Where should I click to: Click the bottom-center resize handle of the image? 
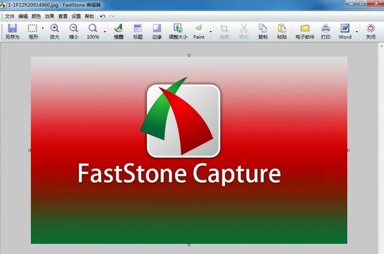coord(189,244)
